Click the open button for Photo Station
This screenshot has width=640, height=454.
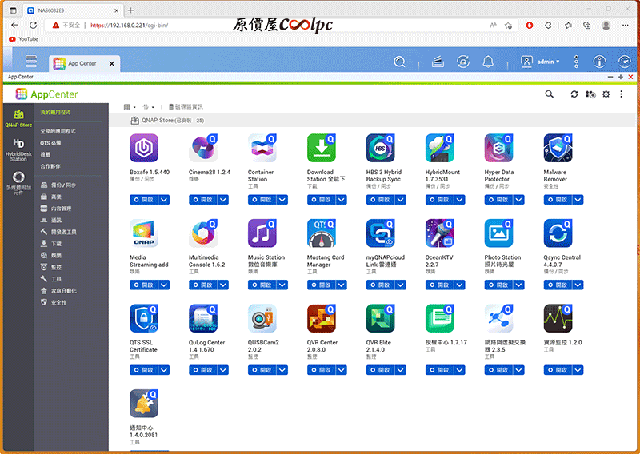(498, 285)
